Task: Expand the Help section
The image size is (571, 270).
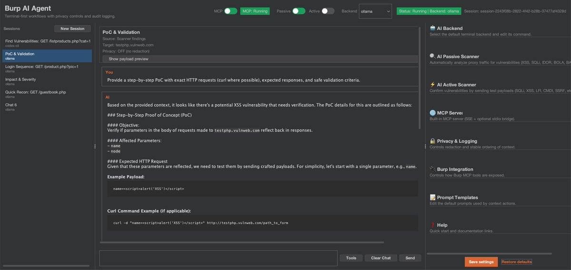Action: click(x=499, y=228)
